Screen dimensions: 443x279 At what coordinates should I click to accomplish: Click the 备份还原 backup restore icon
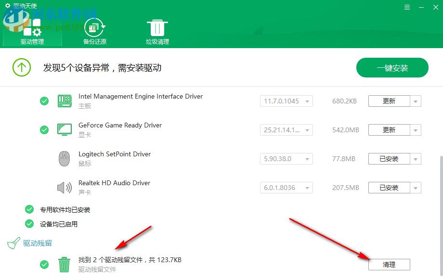pyautogui.click(x=94, y=27)
